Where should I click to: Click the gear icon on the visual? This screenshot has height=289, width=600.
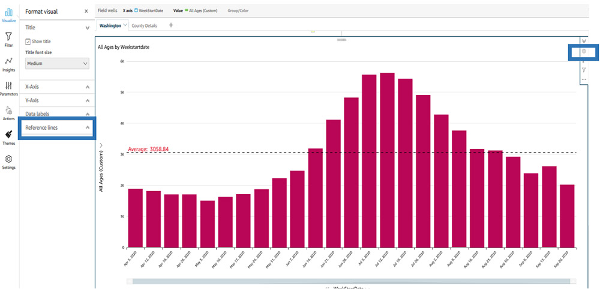click(x=584, y=51)
